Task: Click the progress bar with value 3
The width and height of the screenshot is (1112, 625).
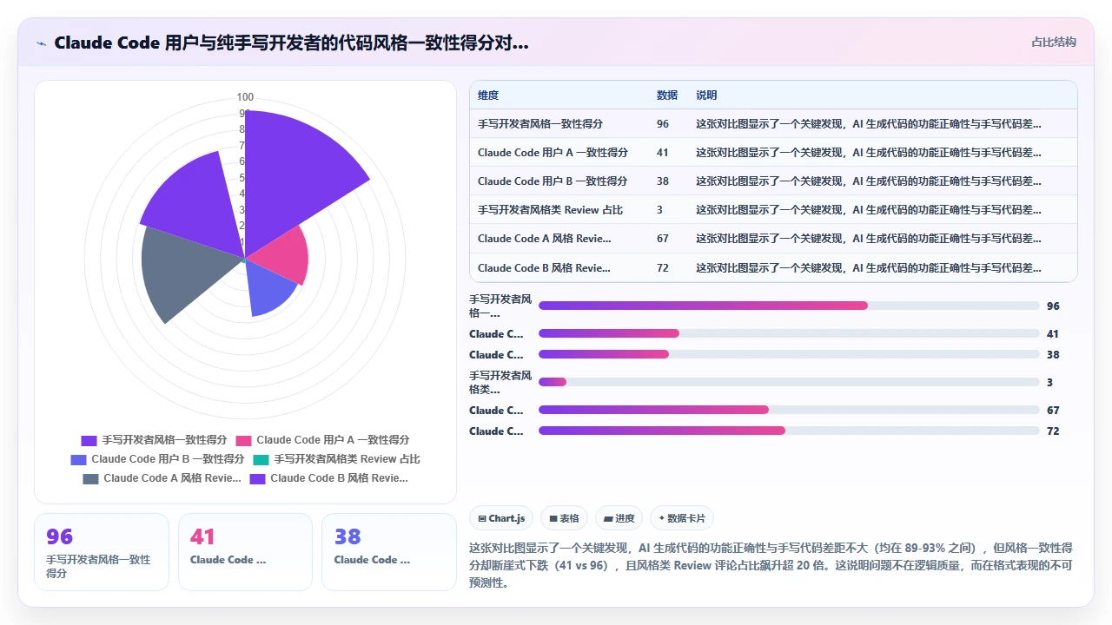Action: point(789,382)
